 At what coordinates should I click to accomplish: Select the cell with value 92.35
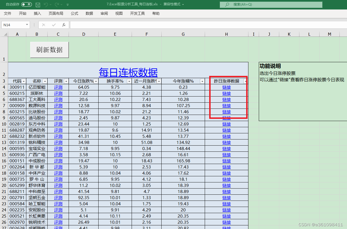click(x=84, y=197)
